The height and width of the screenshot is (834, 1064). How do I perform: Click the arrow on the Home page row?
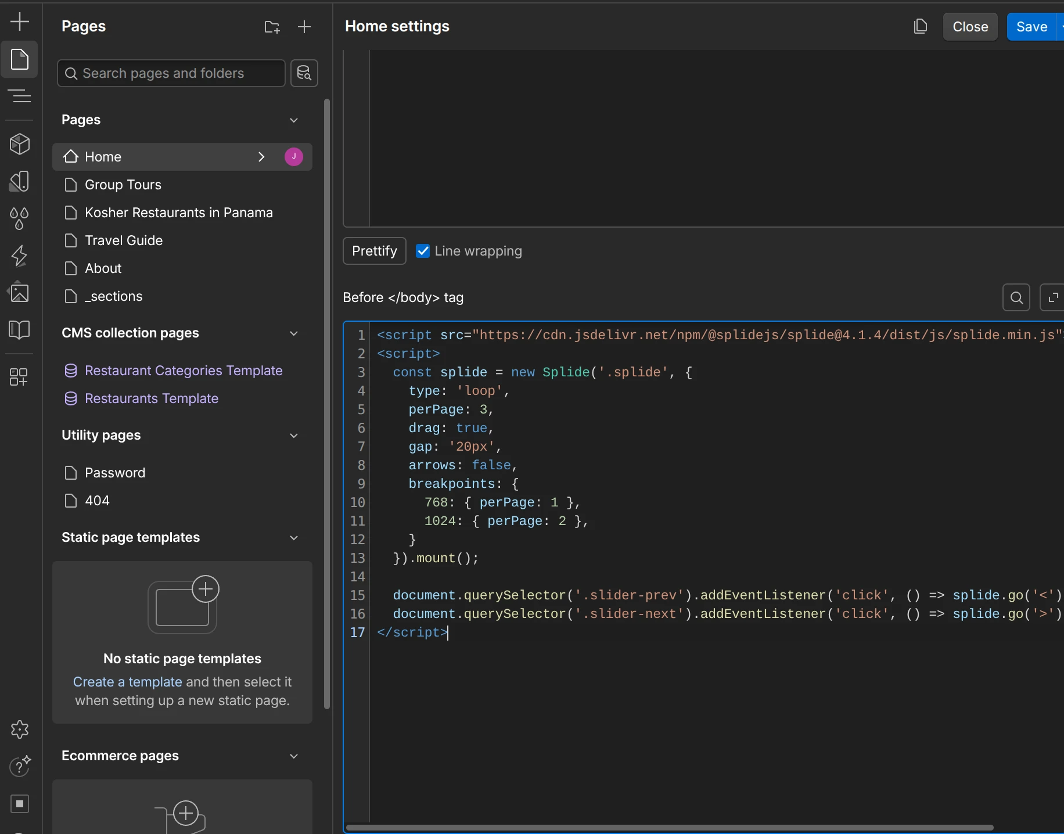tap(261, 157)
